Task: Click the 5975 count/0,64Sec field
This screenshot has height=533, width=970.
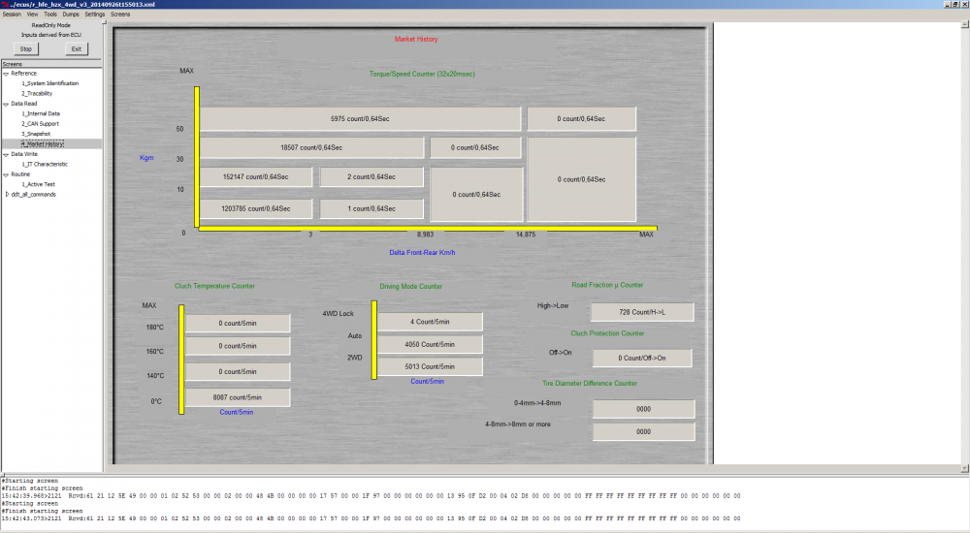Action: [360, 119]
